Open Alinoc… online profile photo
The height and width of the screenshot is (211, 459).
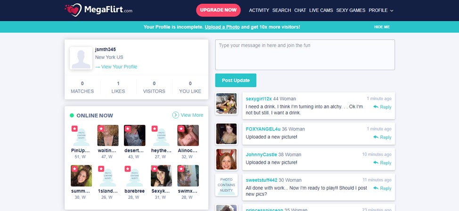(x=188, y=136)
